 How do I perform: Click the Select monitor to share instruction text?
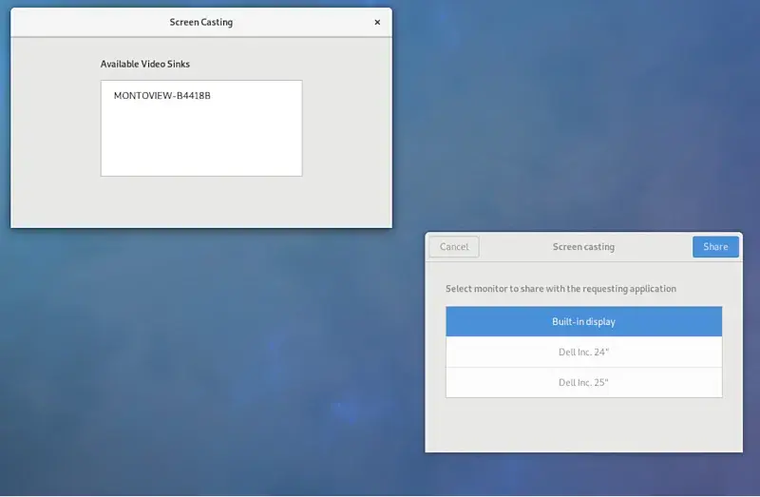[x=560, y=289]
